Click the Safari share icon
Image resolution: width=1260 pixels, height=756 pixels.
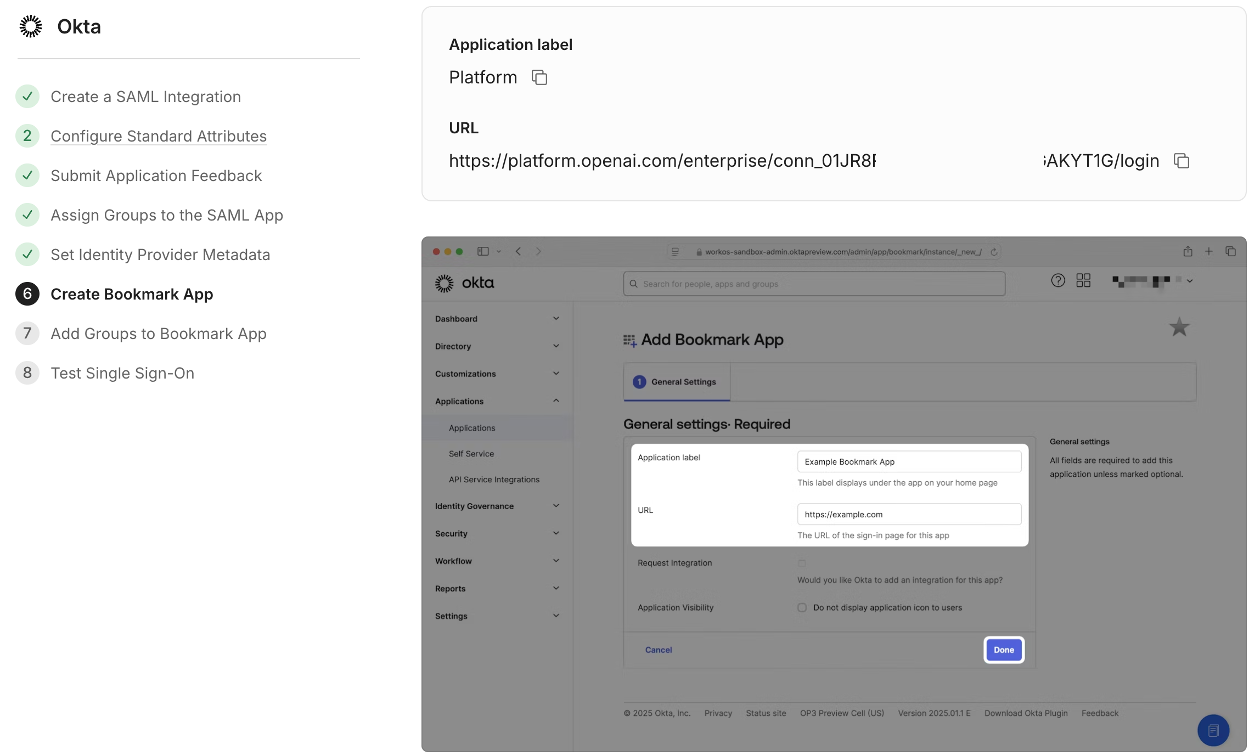(1188, 251)
